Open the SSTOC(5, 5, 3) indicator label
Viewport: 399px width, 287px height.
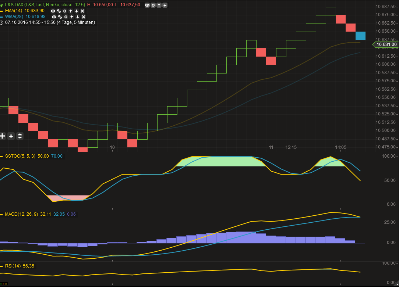pos(21,156)
